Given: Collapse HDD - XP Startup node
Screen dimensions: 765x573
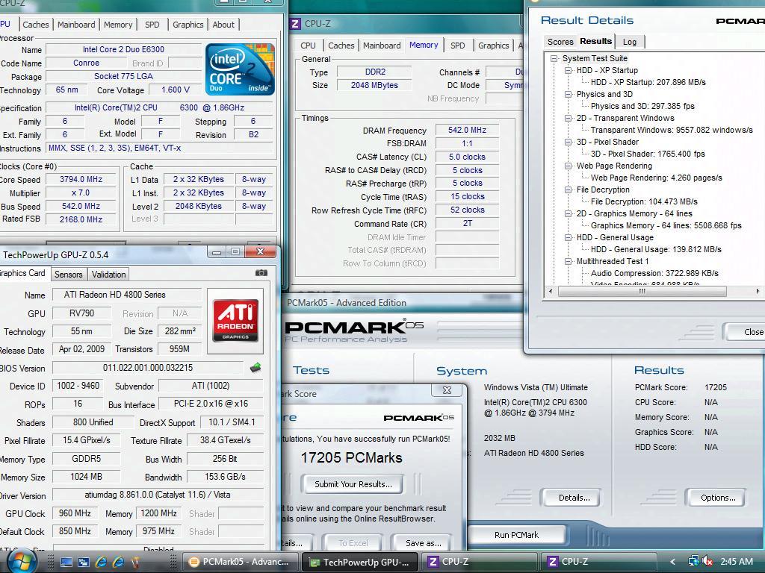Looking at the screenshot, I should [568, 70].
